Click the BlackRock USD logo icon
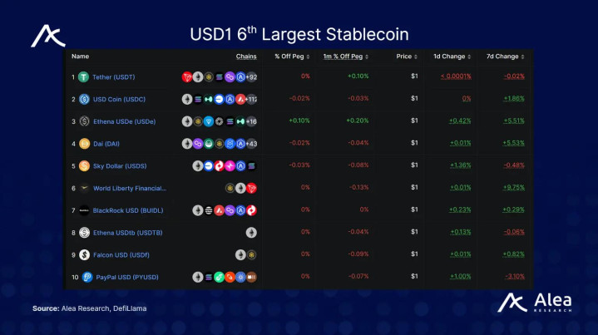The image size is (598, 335). [83, 210]
